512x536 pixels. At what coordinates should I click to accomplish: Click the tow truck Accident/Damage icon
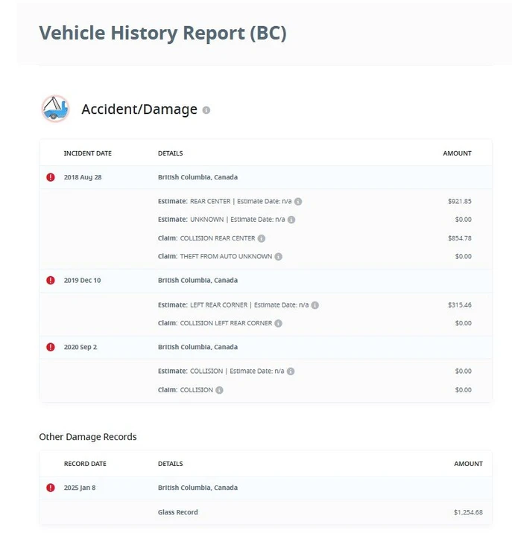[55, 109]
